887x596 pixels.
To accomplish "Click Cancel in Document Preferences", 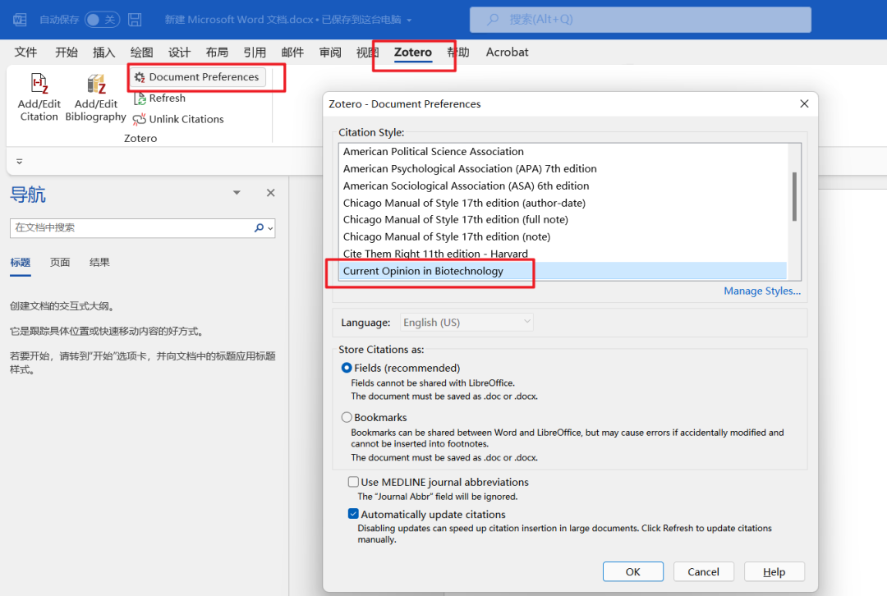I will pyautogui.click(x=703, y=571).
